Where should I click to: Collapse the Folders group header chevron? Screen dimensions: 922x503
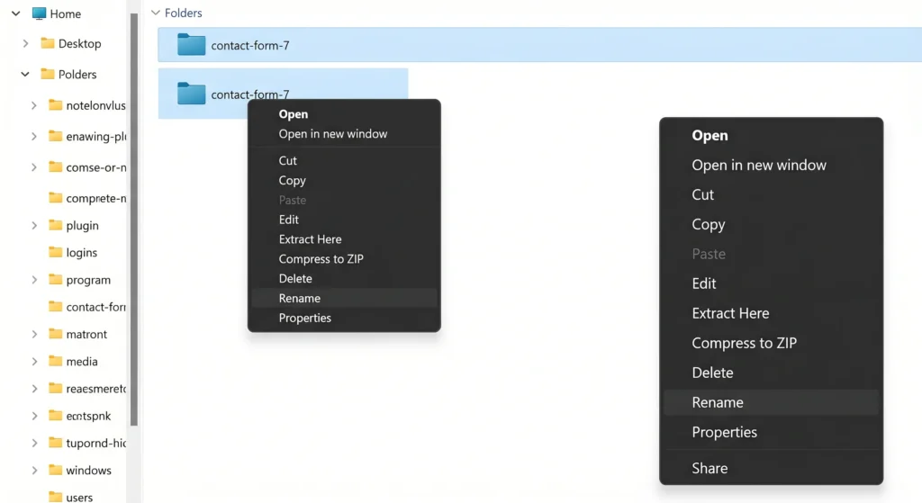155,13
